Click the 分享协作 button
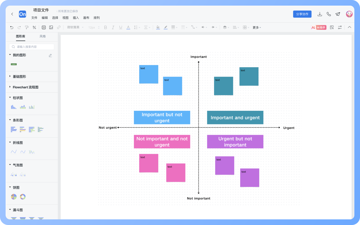The height and width of the screenshot is (225, 360). (x=302, y=14)
